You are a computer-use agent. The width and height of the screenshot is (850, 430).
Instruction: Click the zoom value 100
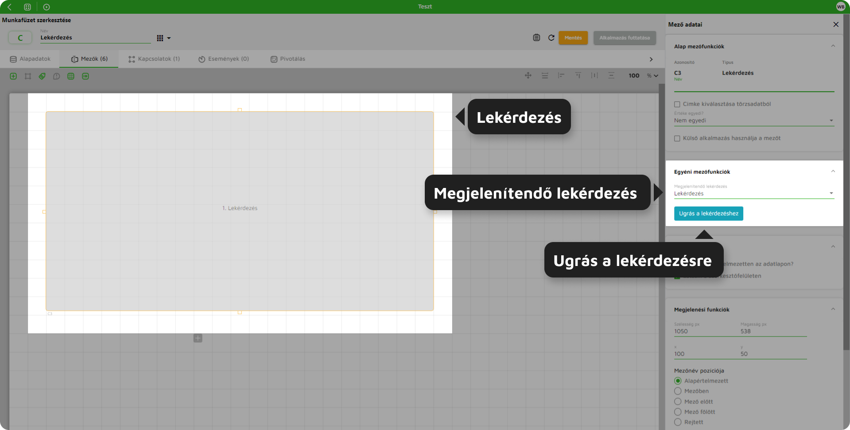click(x=634, y=76)
